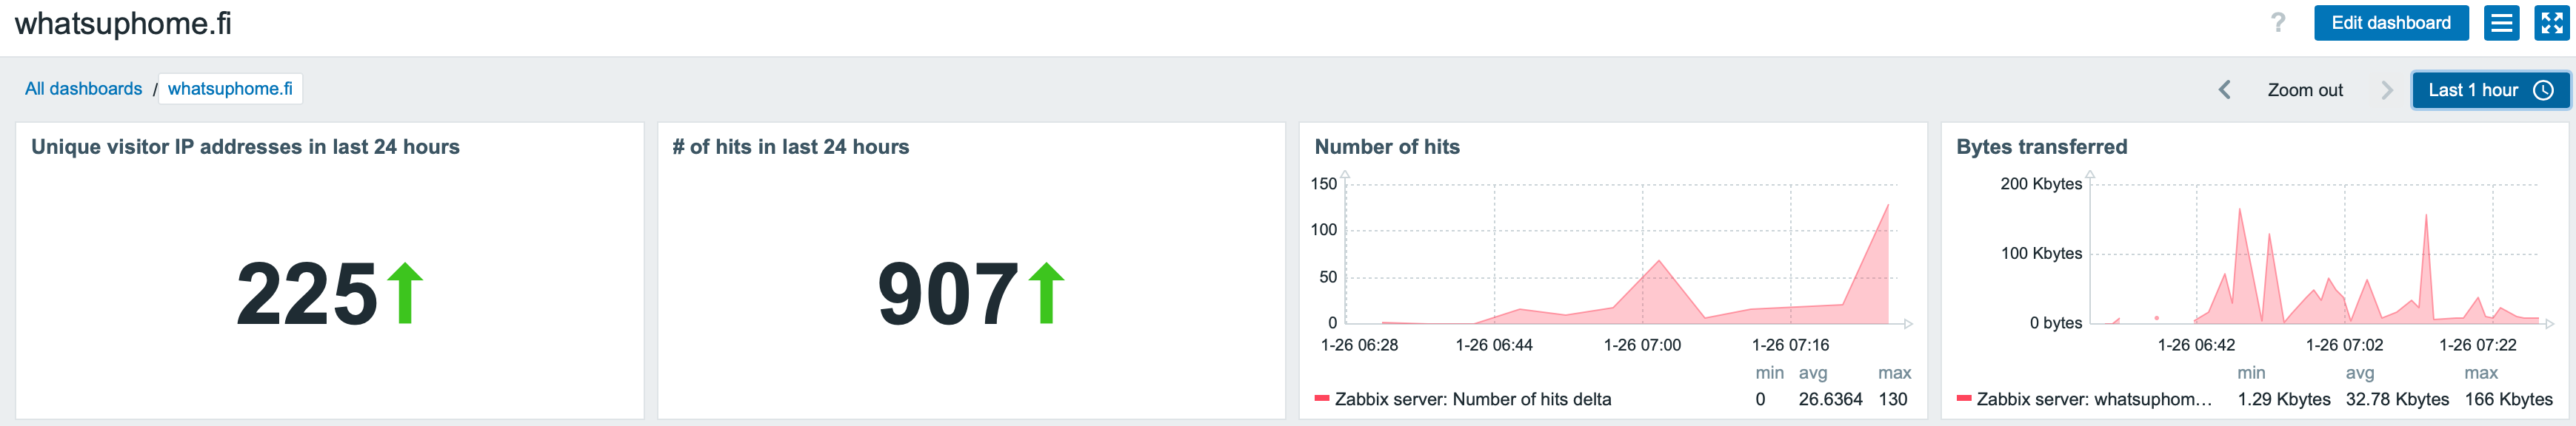
Task: Select the whatsuphome.fi breadcrumb
Action: (230, 89)
